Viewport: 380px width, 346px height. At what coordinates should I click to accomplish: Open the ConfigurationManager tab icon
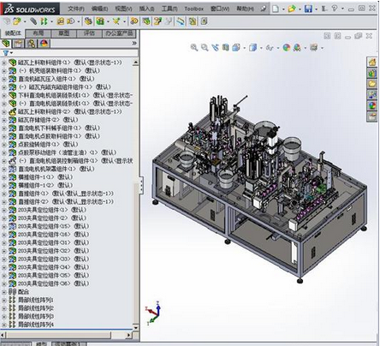click(32, 44)
